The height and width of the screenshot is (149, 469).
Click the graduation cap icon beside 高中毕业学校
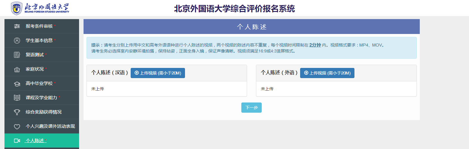click(x=17, y=84)
